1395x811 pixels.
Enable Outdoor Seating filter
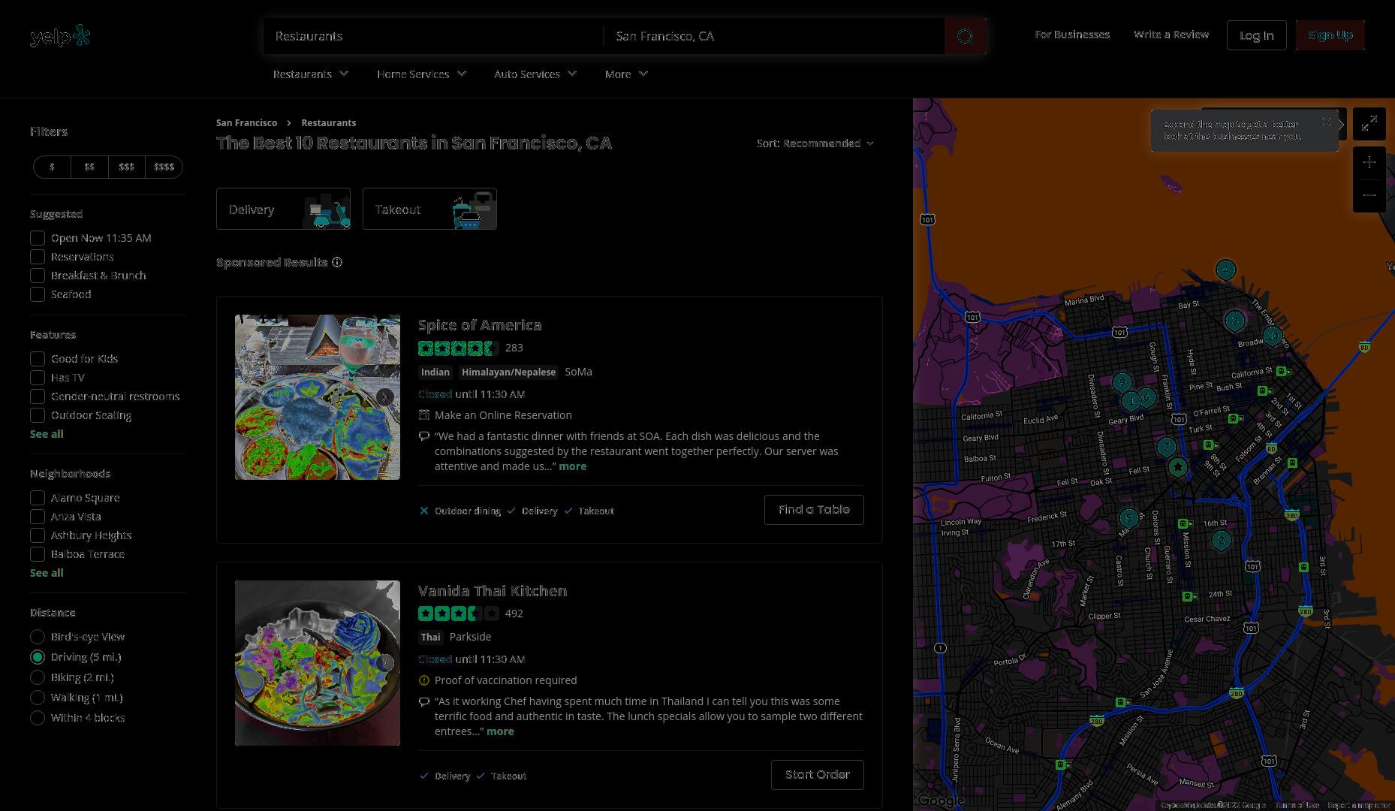pyautogui.click(x=38, y=415)
